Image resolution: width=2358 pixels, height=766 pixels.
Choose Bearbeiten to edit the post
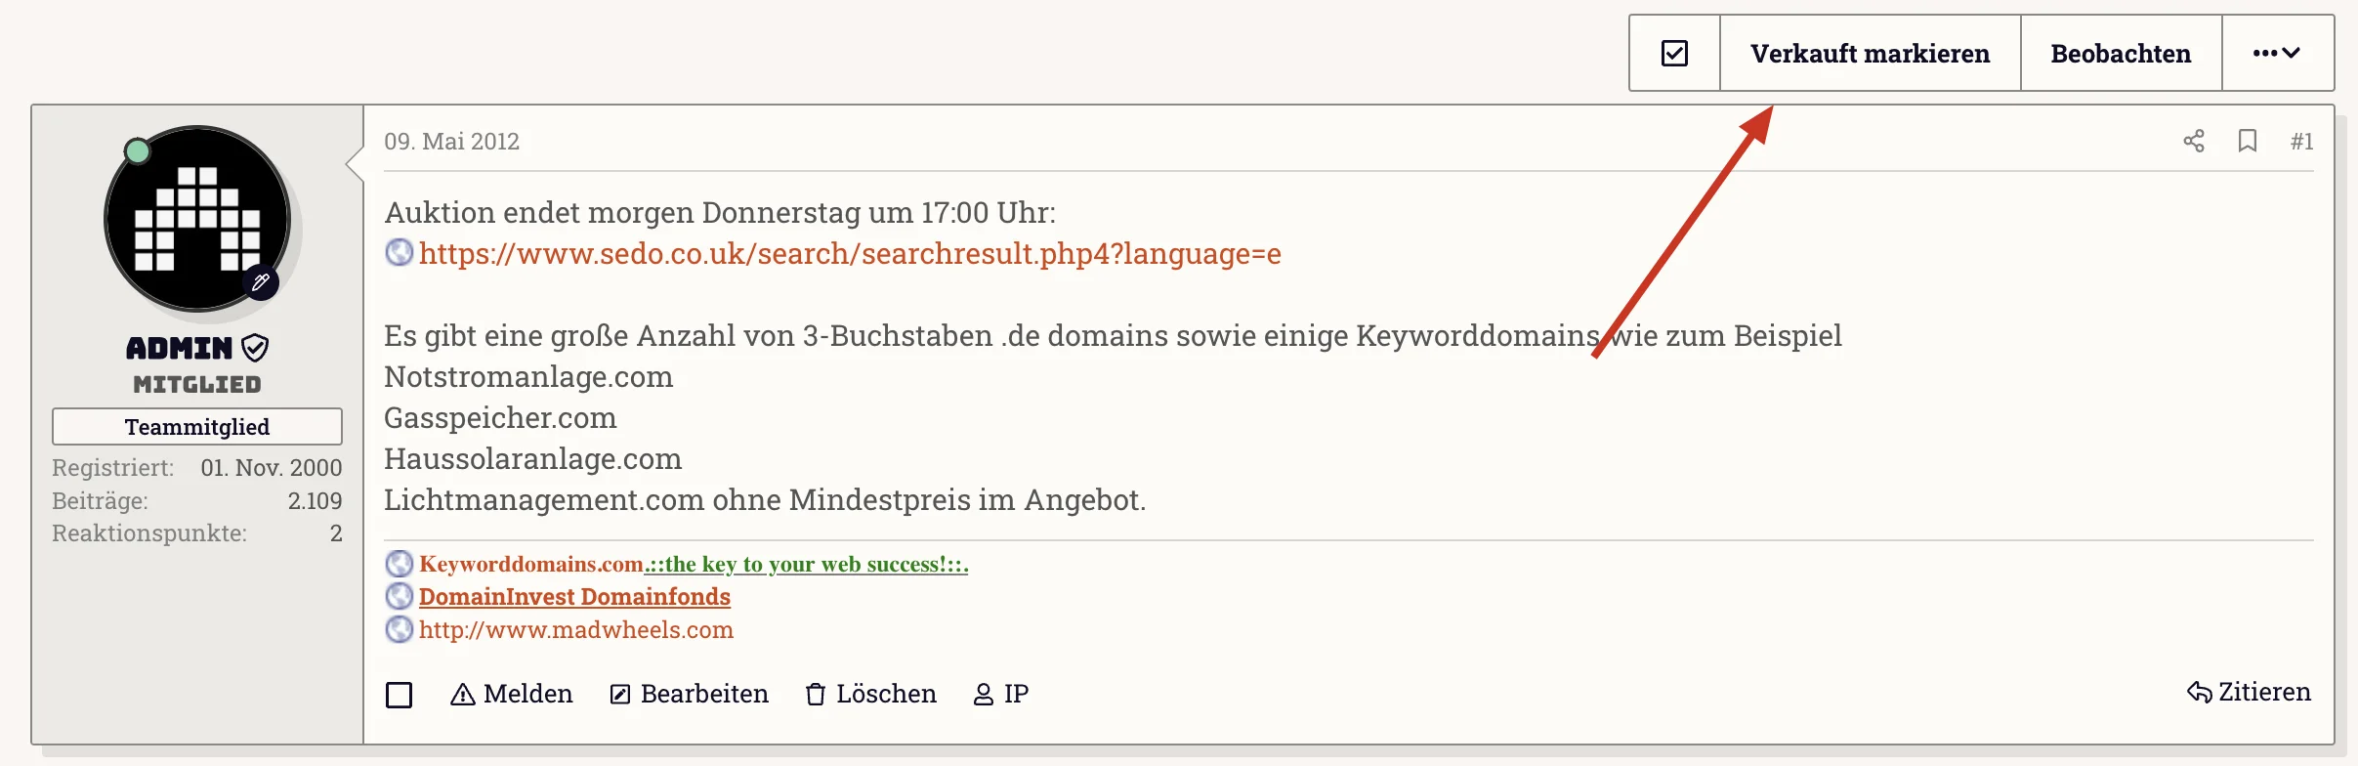689,694
